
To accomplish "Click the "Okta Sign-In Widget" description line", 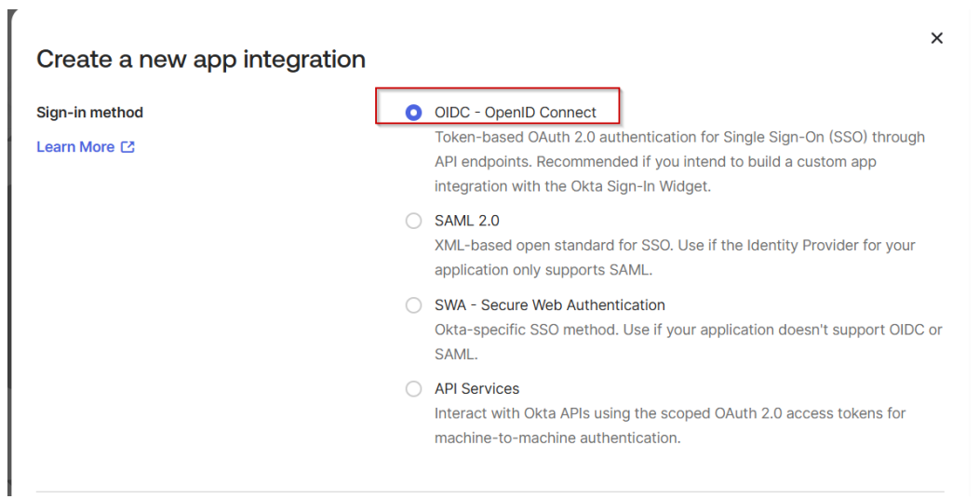I will pos(572,186).
